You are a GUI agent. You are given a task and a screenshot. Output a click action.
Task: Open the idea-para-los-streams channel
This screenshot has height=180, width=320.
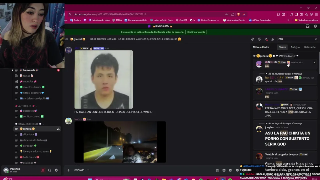pyautogui.click(x=37, y=151)
